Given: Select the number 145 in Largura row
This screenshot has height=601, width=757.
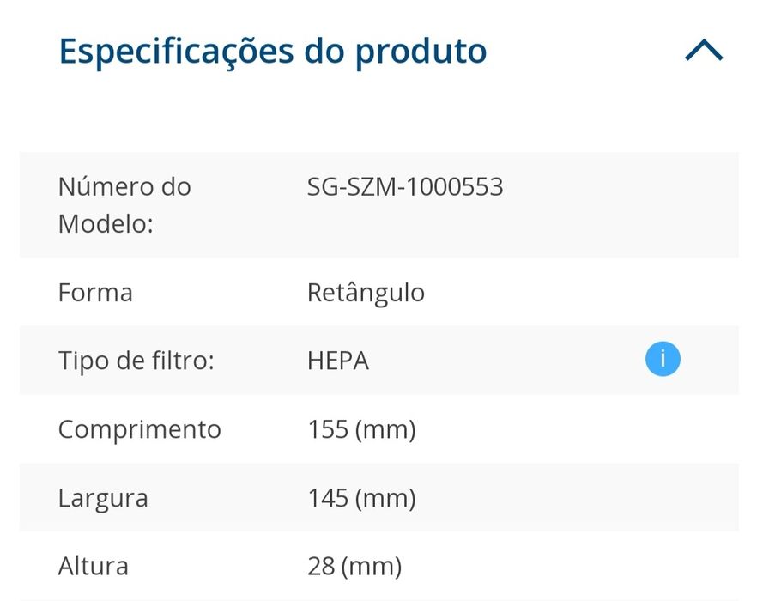Looking at the screenshot, I should [x=326, y=498].
